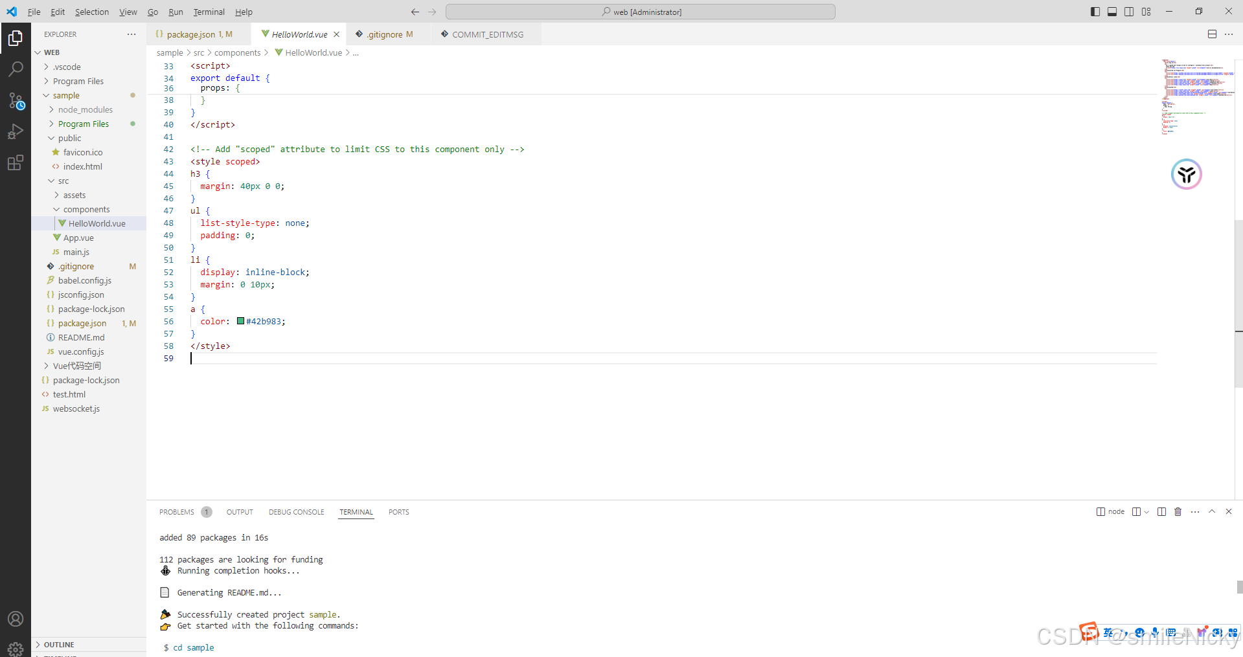Kill the terminal with trash icon

tap(1178, 512)
